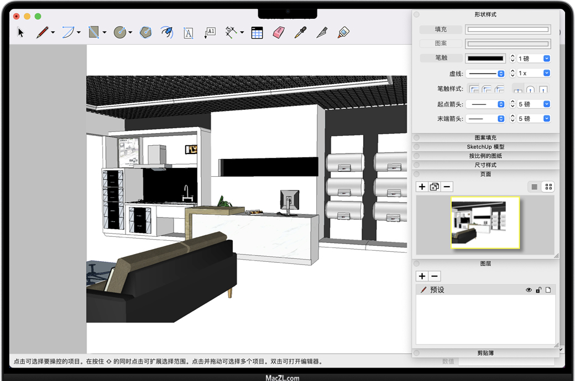Image resolution: width=575 pixels, height=381 pixels.
Task: Switch page panel to grid view
Action: tap(548, 187)
